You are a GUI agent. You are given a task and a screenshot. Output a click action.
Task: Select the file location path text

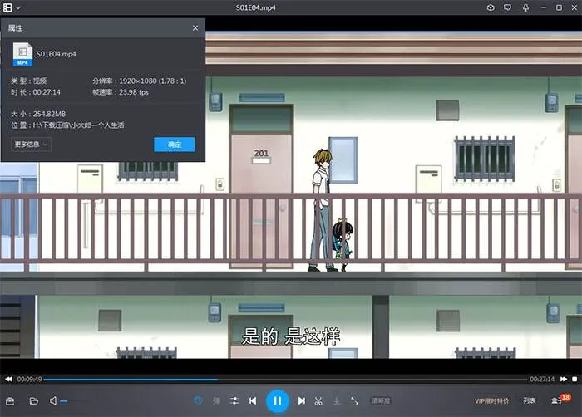pyautogui.click(x=78, y=125)
